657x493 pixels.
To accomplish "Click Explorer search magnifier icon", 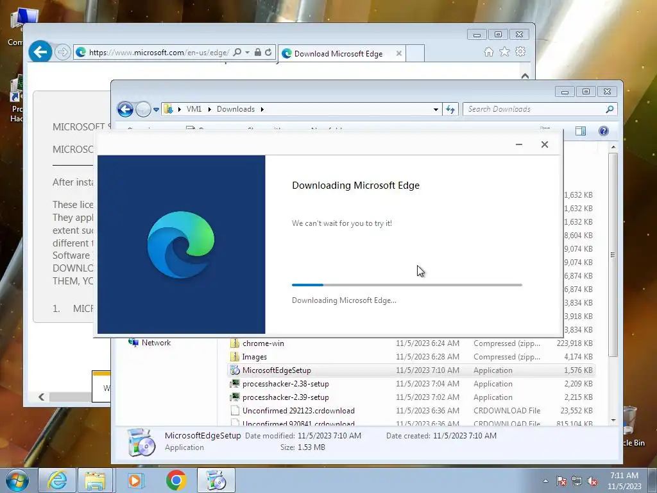I will [610, 109].
